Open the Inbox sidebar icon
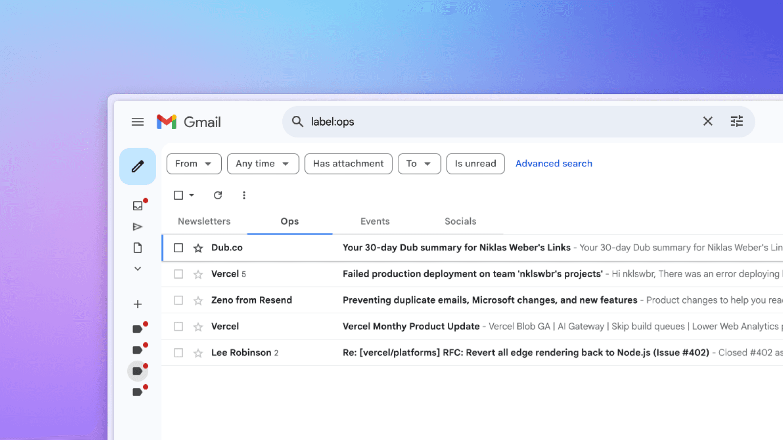 [138, 206]
